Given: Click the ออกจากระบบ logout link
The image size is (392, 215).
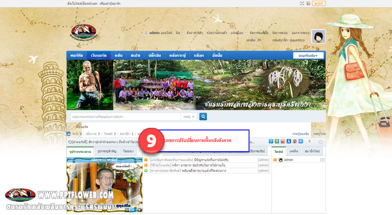Looking at the screenshot, I should (x=300, y=33).
